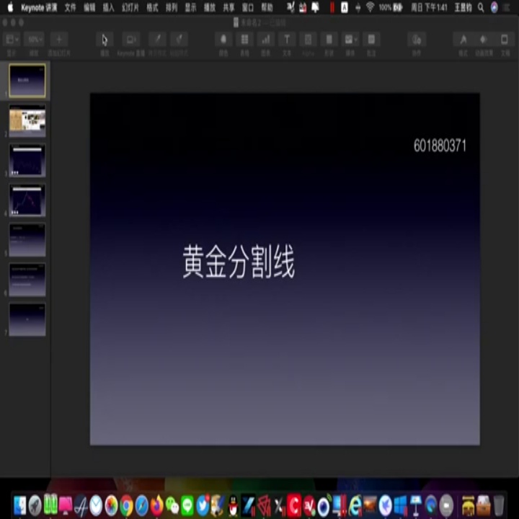Open the Media insert dropdown in toolbar
The image size is (519, 519).
tap(350, 40)
